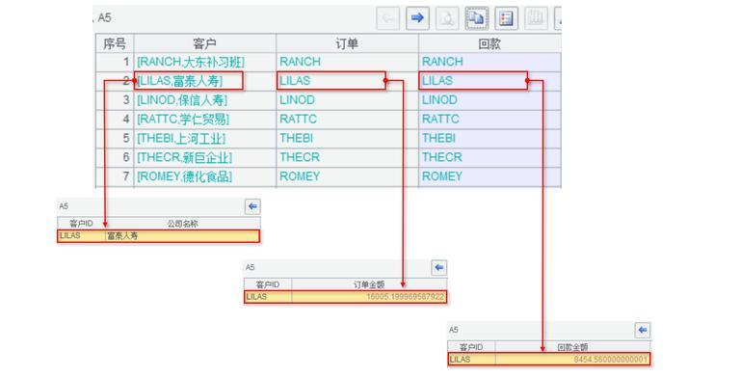Click the cell [LINOD,保信人寿]
This screenshot has width=740, height=377.
(x=205, y=100)
